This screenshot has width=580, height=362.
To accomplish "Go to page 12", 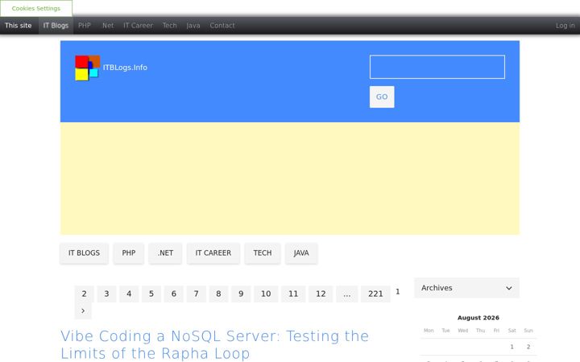I will (x=321, y=294).
